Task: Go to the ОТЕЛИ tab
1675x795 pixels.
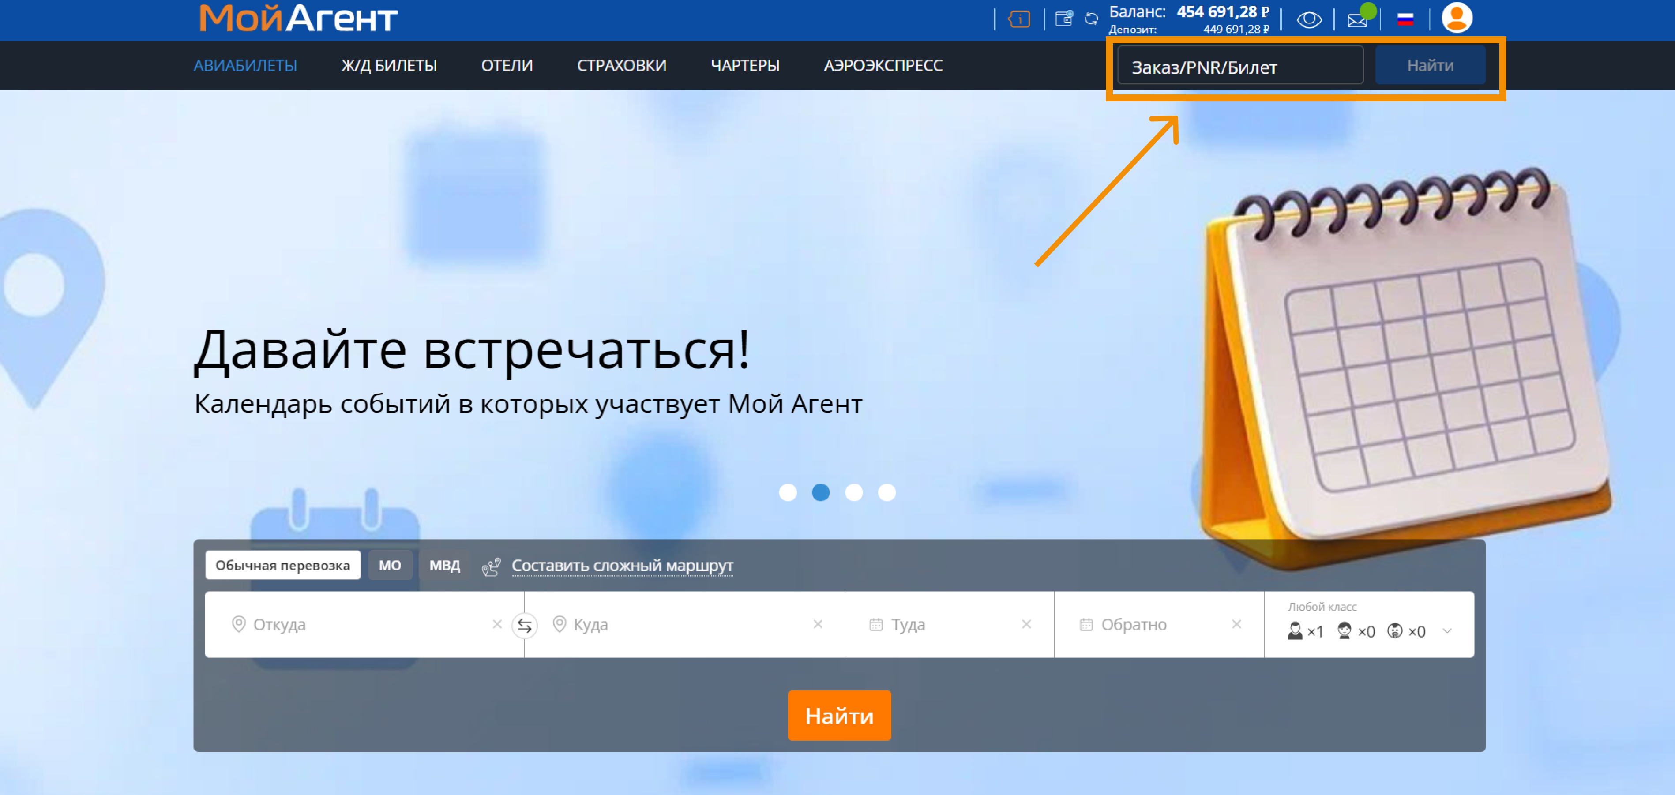Action: [507, 66]
